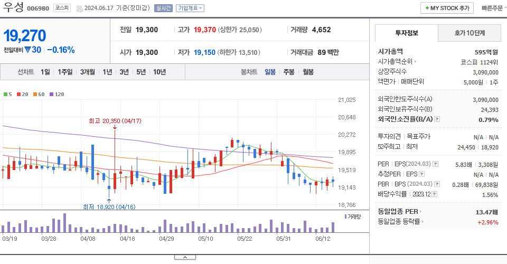Image resolution: width=507 pixels, height=264 pixels.
Task: Click the help icon next to 추정PER EPS
Action: pos(421,174)
